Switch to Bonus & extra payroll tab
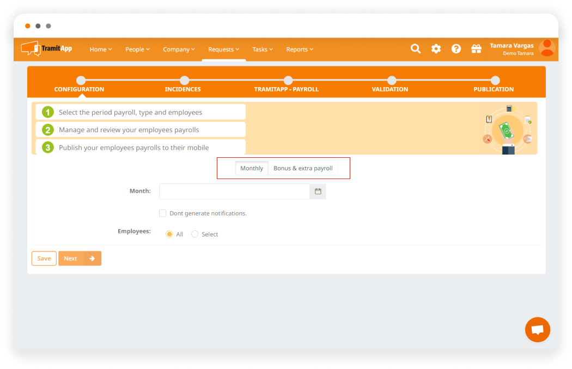 coord(303,168)
